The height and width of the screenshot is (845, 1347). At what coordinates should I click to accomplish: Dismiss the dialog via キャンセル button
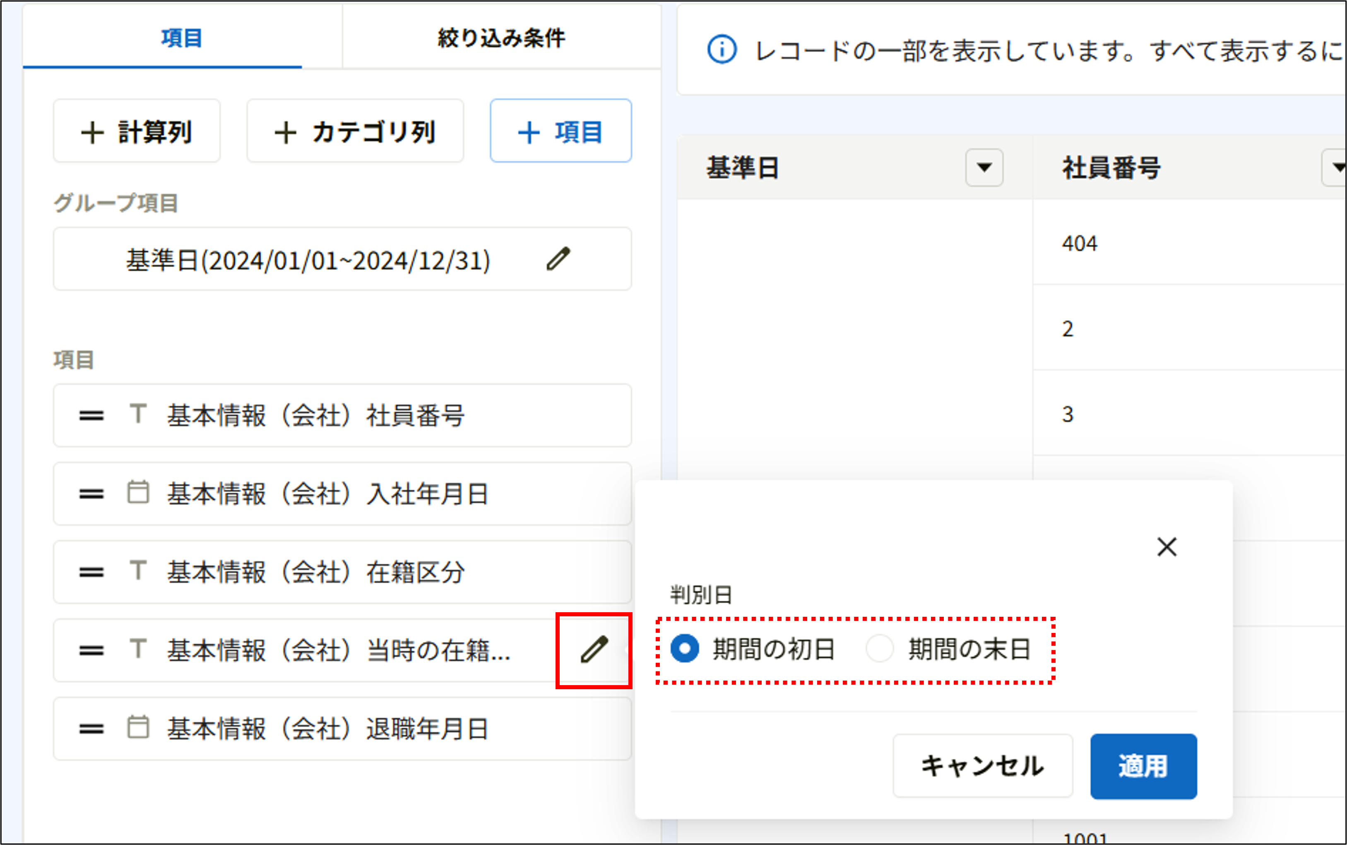point(982,765)
